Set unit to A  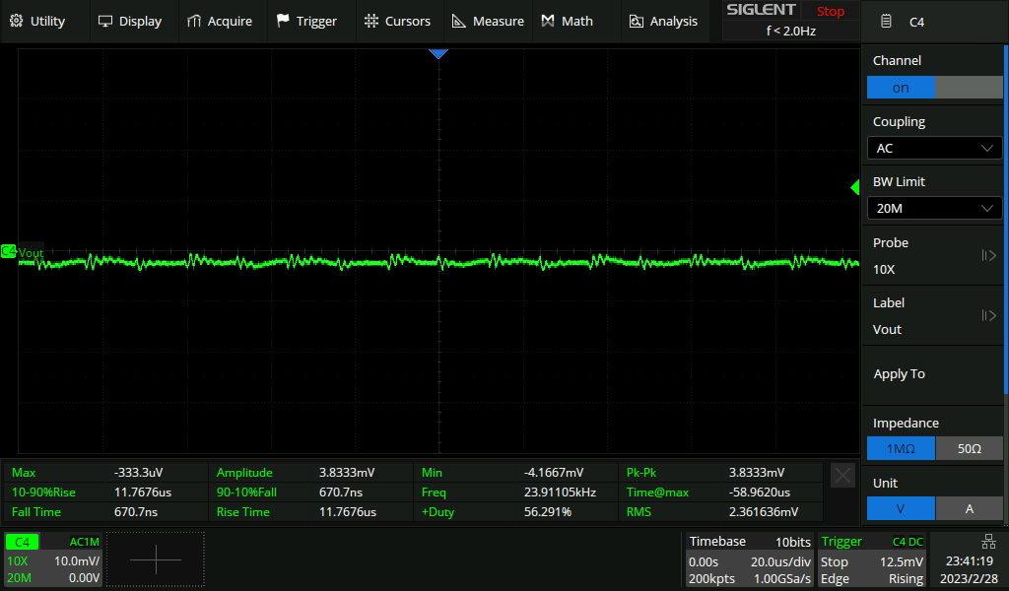[x=970, y=508]
